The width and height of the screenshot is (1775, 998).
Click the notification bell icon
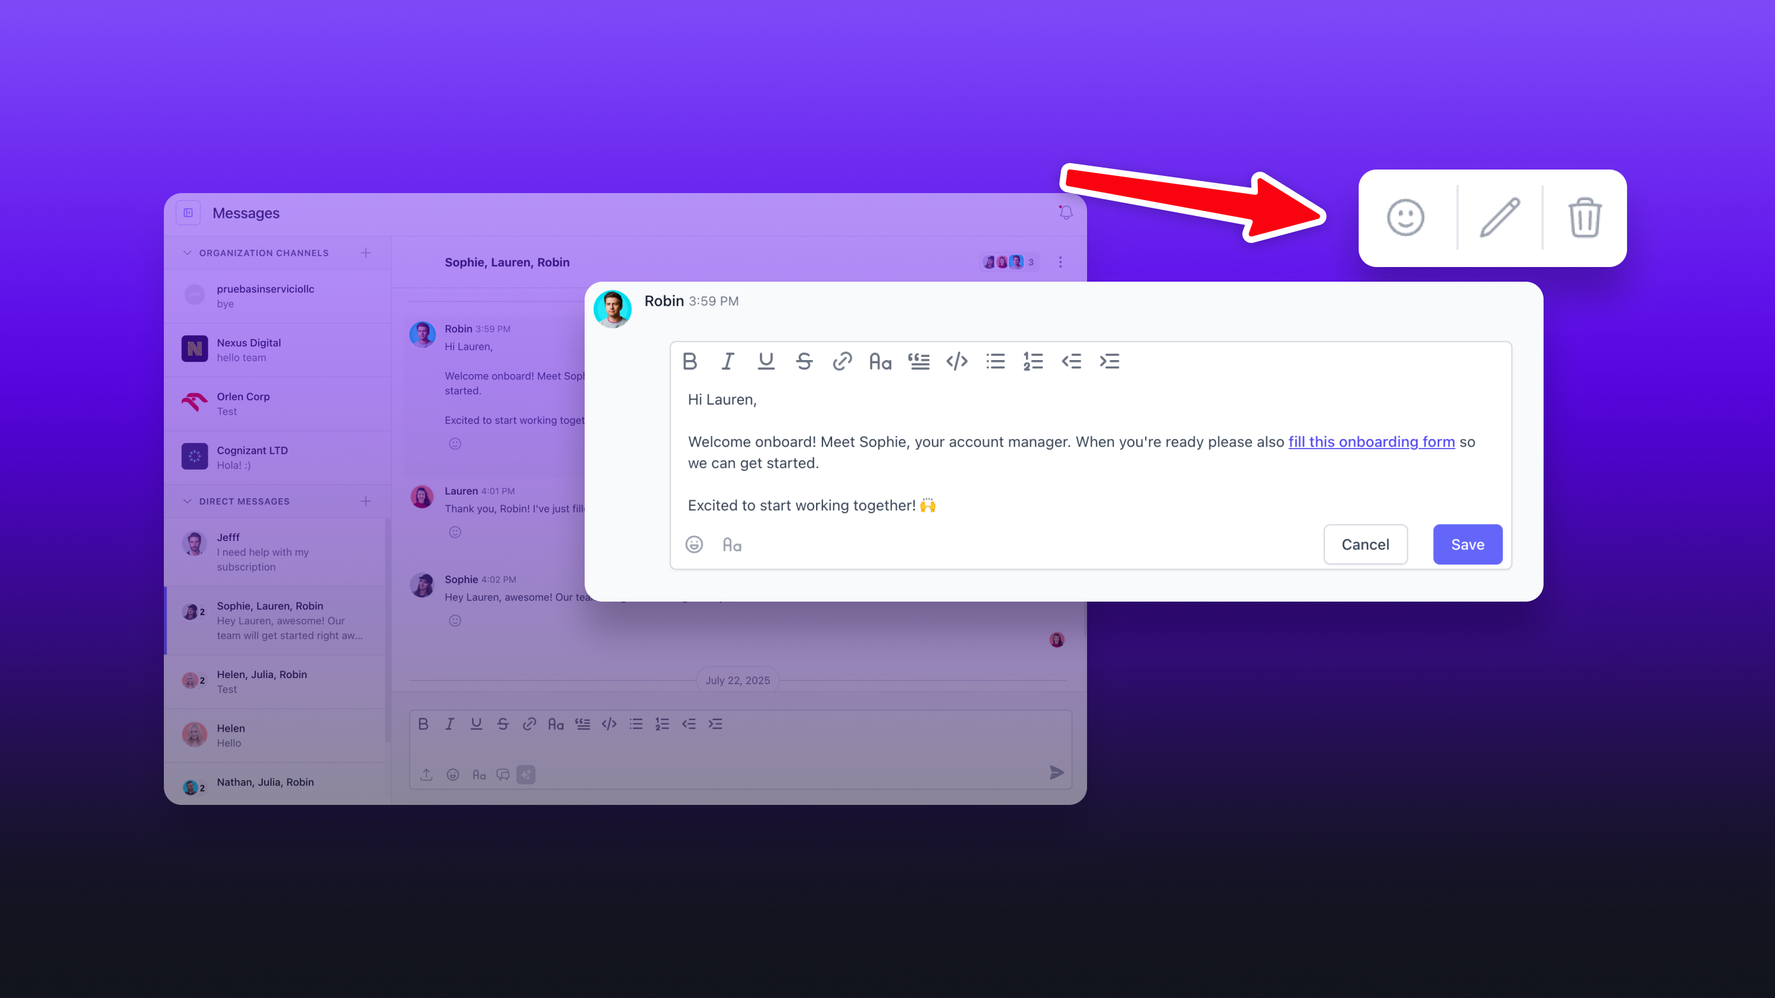tap(1065, 213)
